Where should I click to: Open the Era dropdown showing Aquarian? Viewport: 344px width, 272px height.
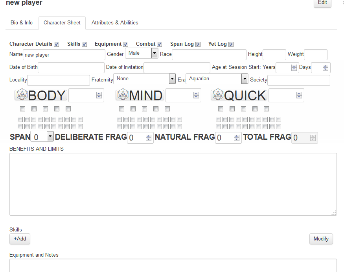point(217,79)
